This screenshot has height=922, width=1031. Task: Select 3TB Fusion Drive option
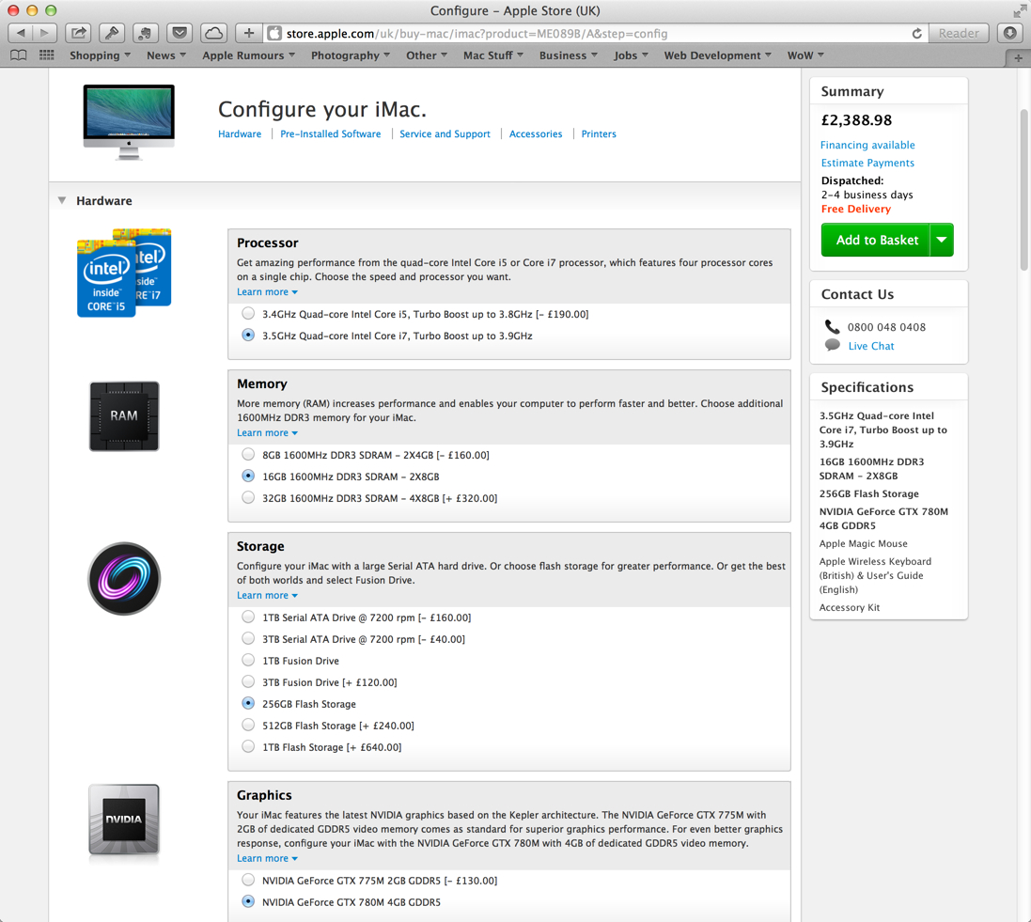[248, 682]
